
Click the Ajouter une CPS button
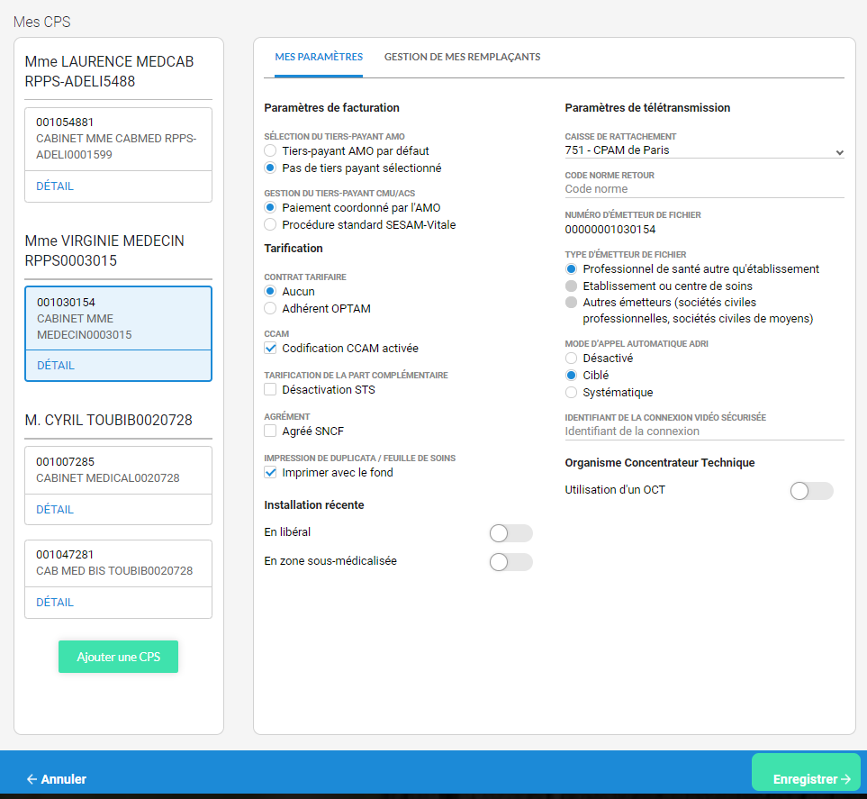point(118,657)
